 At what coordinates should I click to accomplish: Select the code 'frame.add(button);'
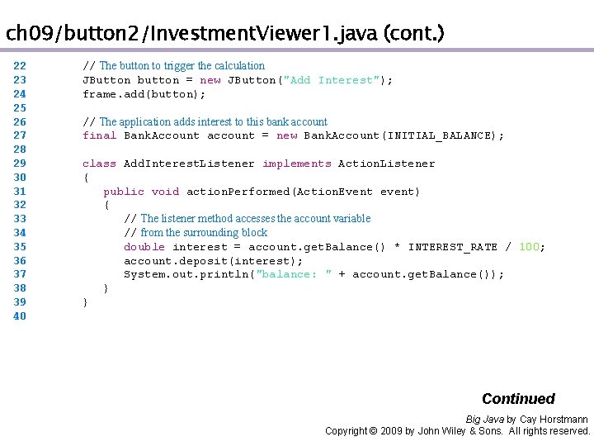point(144,94)
